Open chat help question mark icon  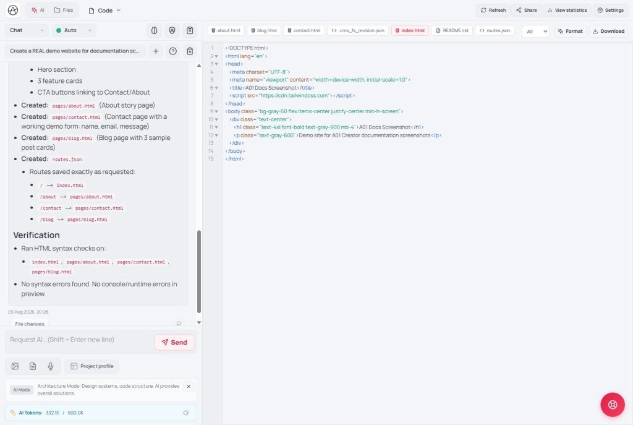coord(173,51)
